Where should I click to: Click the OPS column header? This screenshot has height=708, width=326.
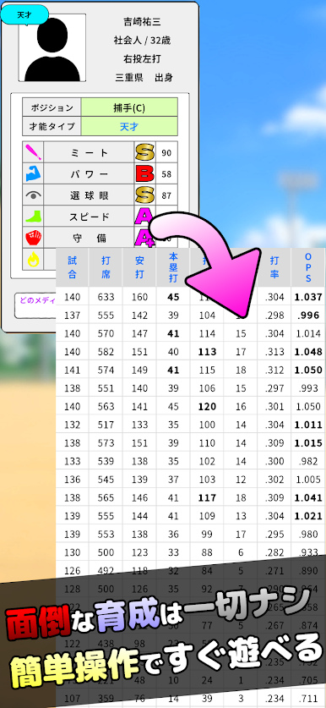tap(308, 267)
